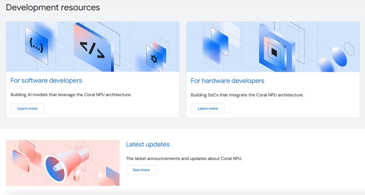The height and width of the screenshot is (195, 365).
Task: Click the red card left of megaphone
Action: click(20, 161)
